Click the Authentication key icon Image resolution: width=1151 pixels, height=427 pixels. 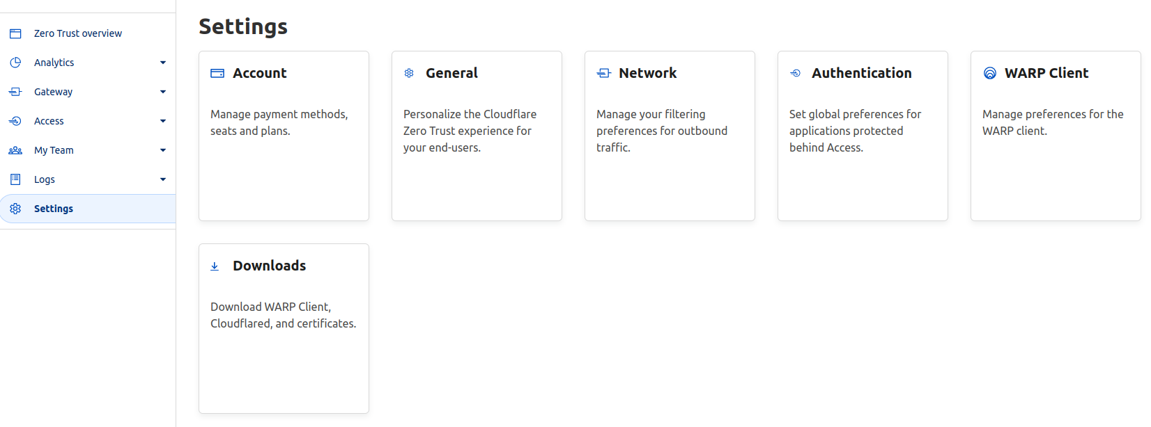[795, 72]
